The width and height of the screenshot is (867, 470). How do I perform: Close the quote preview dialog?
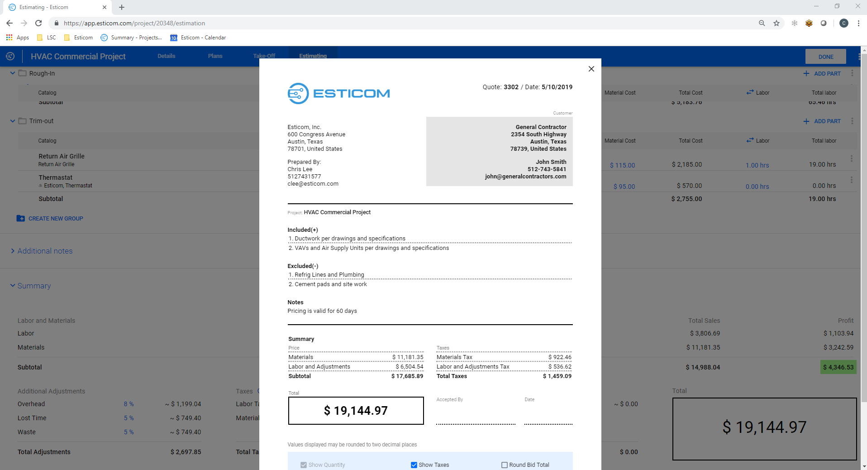pos(591,69)
